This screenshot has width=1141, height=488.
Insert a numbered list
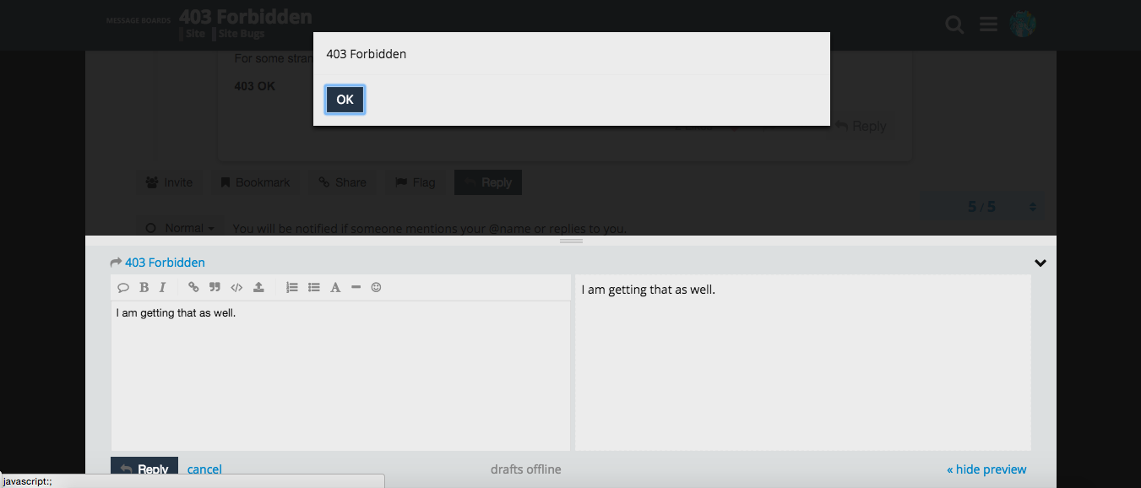pyautogui.click(x=292, y=287)
